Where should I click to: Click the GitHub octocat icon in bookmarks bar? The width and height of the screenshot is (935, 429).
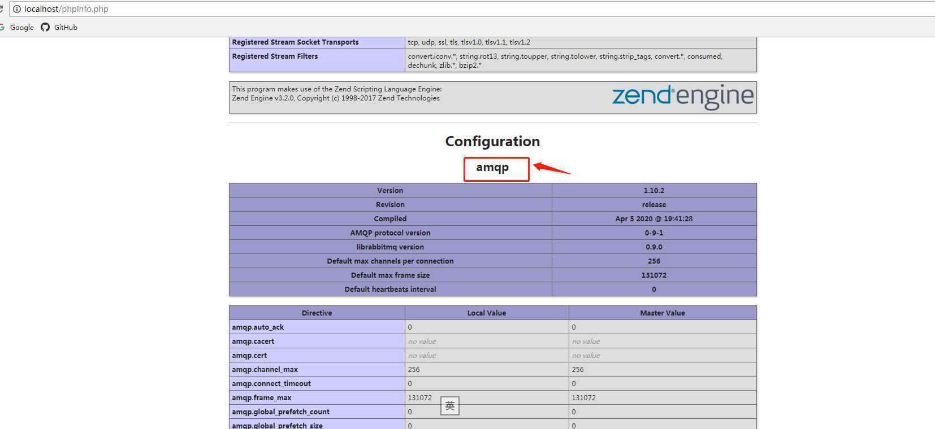(45, 27)
